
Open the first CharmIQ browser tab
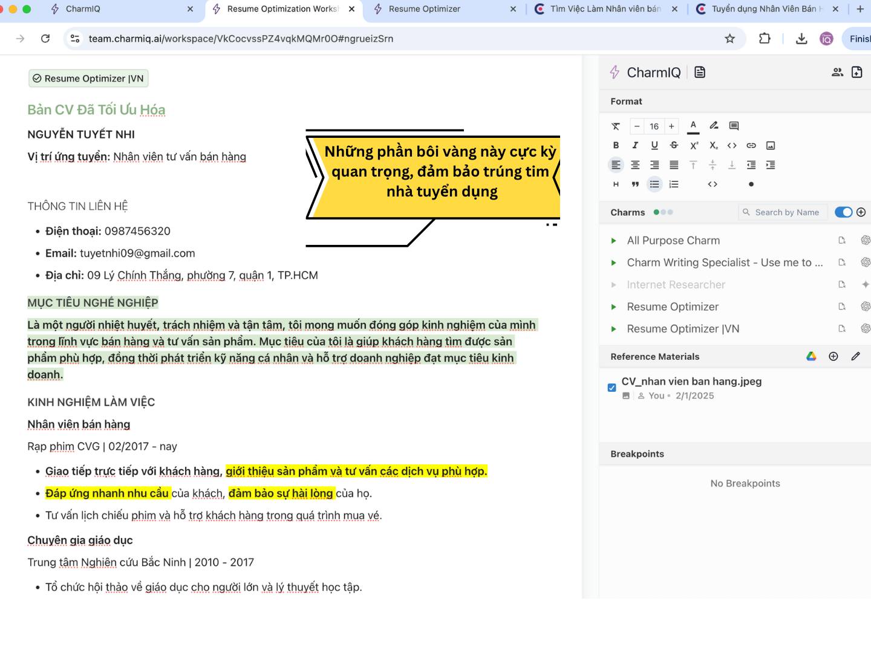[83, 9]
